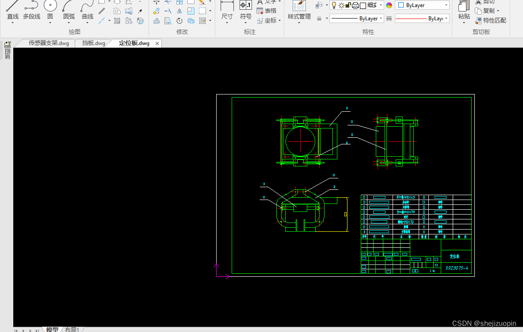The height and width of the screenshot is (332, 523).
Task: Click 定位板 text in title block
Action: 454,257
